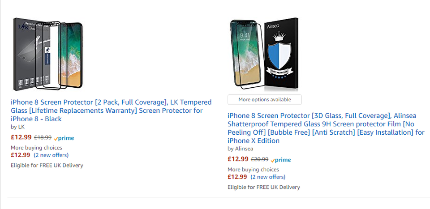Open the Alinsea screen protector product image
The height and width of the screenshot is (209, 430).
pyautogui.click(x=264, y=54)
